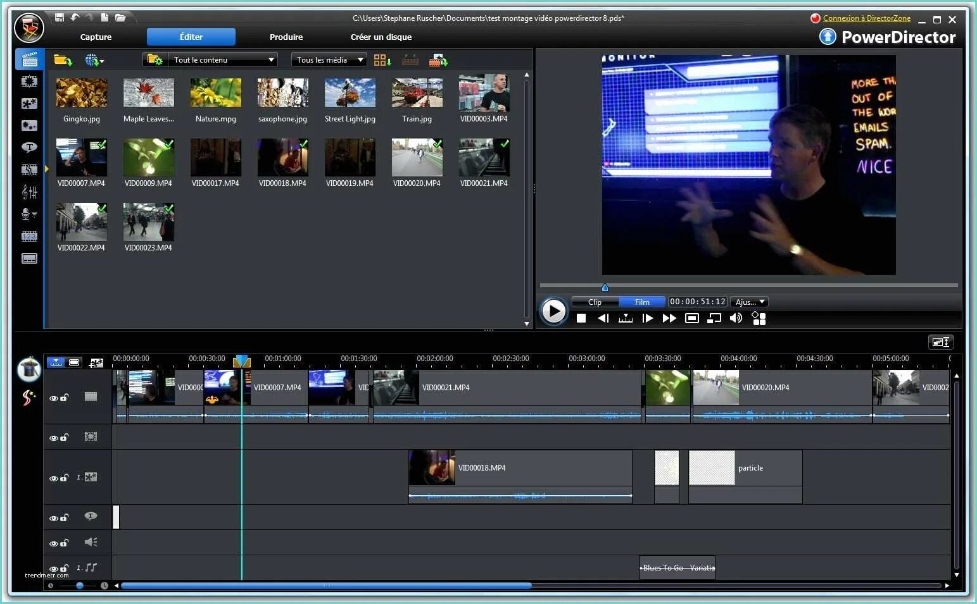
Task: Create new project icon
Action: (x=104, y=18)
